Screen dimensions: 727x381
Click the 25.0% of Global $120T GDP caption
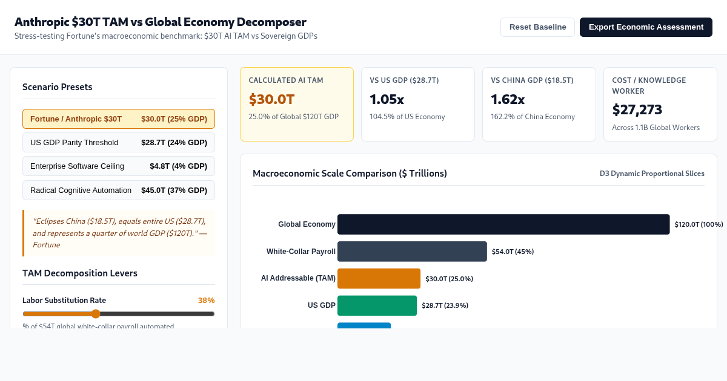pyautogui.click(x=293, y=117)
